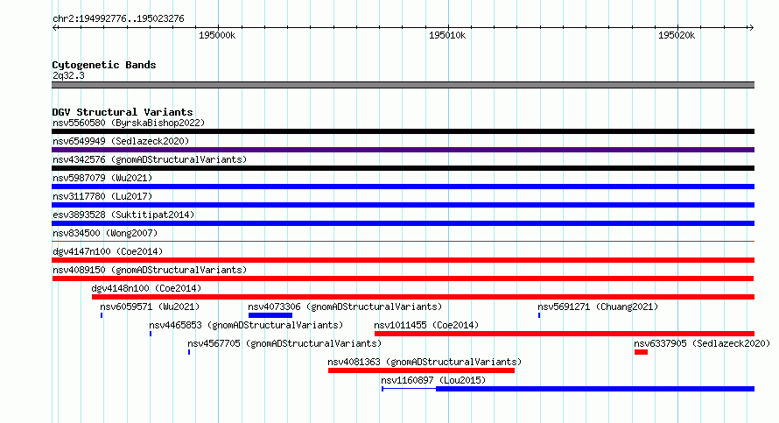Click the DGV Structural Variants track title
This screenshot has height=423, width=779.
pos(123,112)
